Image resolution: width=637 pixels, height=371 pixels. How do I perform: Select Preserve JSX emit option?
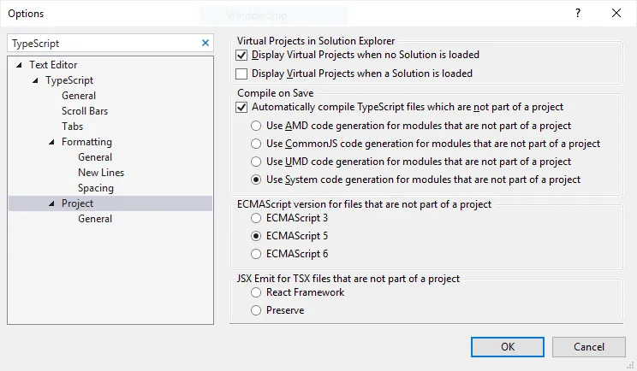coord(256,310)
